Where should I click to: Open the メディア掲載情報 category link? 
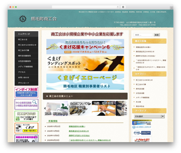tap(143, 98)
